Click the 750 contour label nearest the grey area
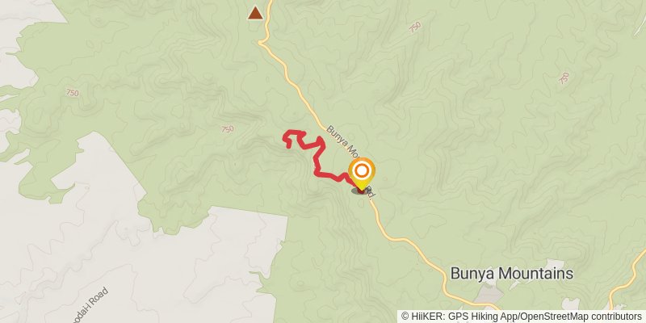The height and width of the screenshot is (323, 646). 72,93
